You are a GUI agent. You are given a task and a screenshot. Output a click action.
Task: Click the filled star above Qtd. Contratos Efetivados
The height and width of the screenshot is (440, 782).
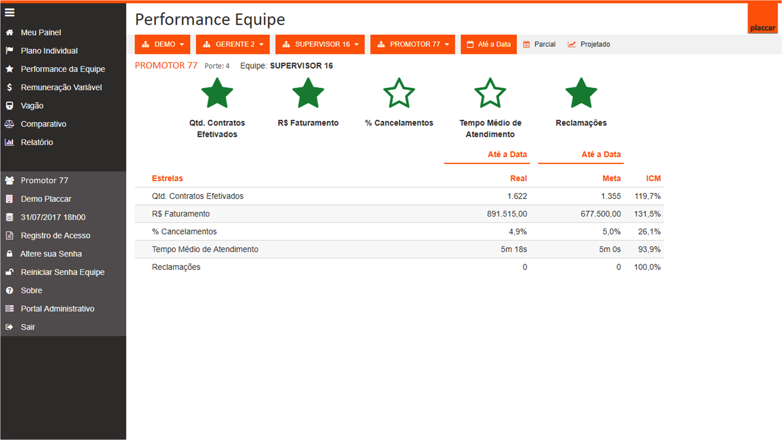(217, 93)
